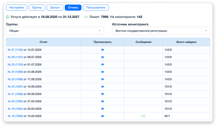View report № 18 (1093) eye icon
The width and height of the screenshot is (217, 127).
[103, 116]
